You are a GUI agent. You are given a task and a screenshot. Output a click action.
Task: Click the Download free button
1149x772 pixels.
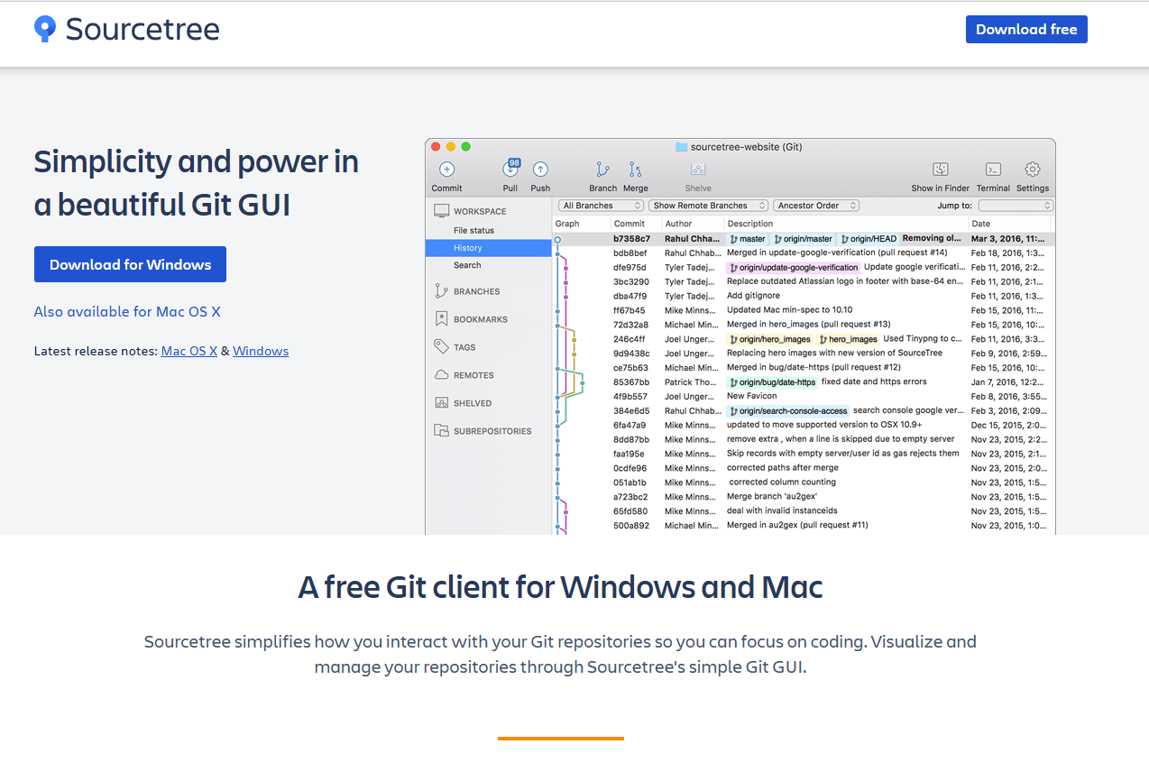click(x=1026, y=29)
